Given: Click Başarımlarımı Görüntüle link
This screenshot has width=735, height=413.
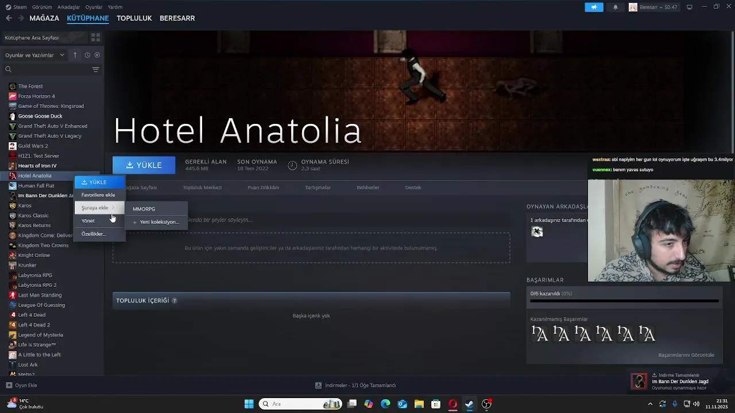Looking at the screenshot, I should coord(686,355).
